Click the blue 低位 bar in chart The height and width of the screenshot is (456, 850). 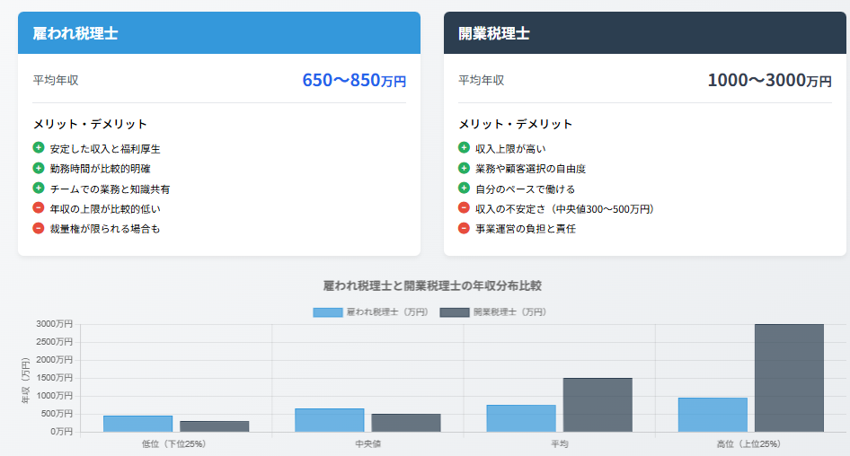pyautogui.click(x=137, y=424)
